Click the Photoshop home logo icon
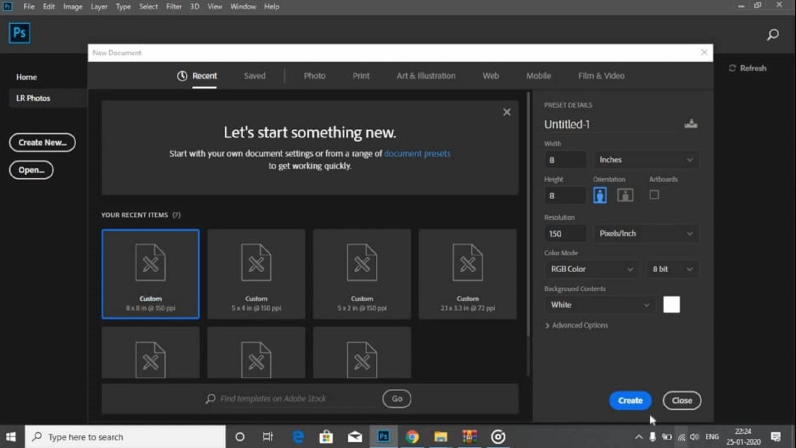796x448 pixels. click(x=19, y=33)
